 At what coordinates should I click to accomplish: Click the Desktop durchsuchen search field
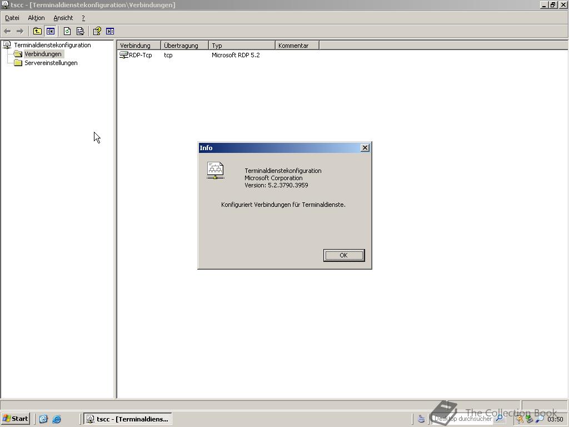coord(463,419)
